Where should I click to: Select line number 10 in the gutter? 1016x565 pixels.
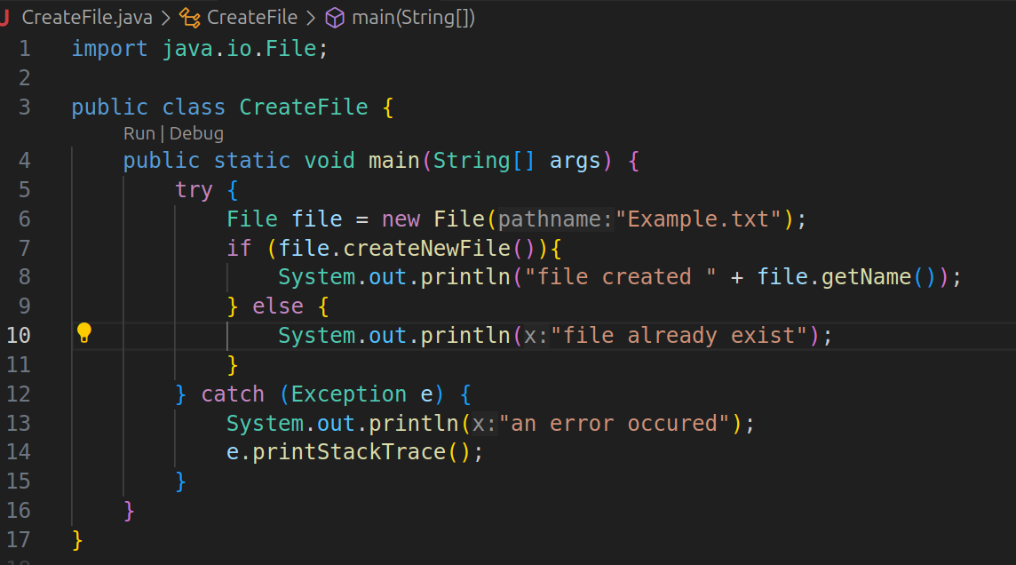point(20,335)
